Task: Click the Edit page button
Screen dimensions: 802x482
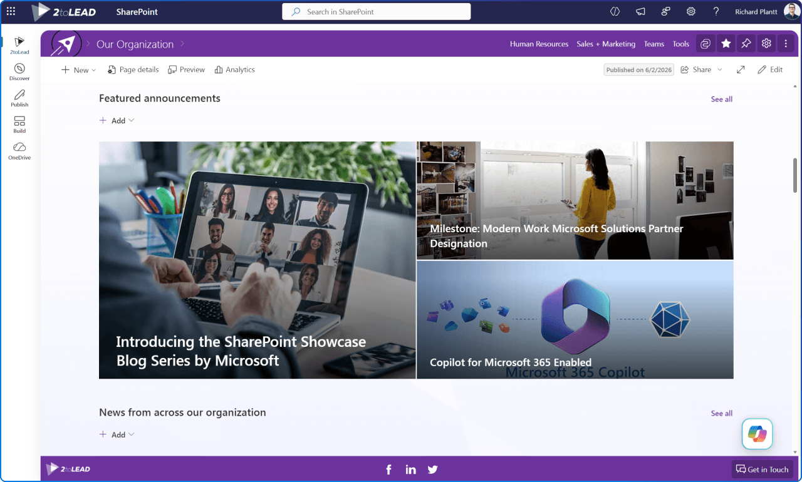Action: [x=770, y=69]
